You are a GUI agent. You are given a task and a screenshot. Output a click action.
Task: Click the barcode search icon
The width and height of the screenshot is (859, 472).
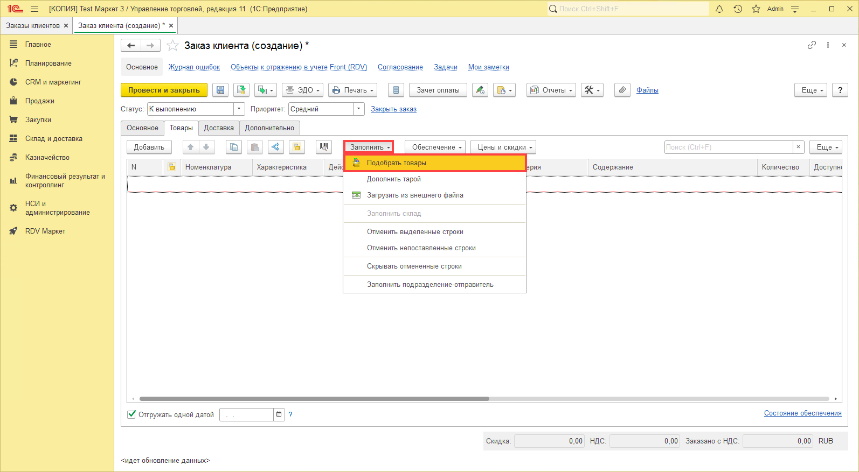324,147
